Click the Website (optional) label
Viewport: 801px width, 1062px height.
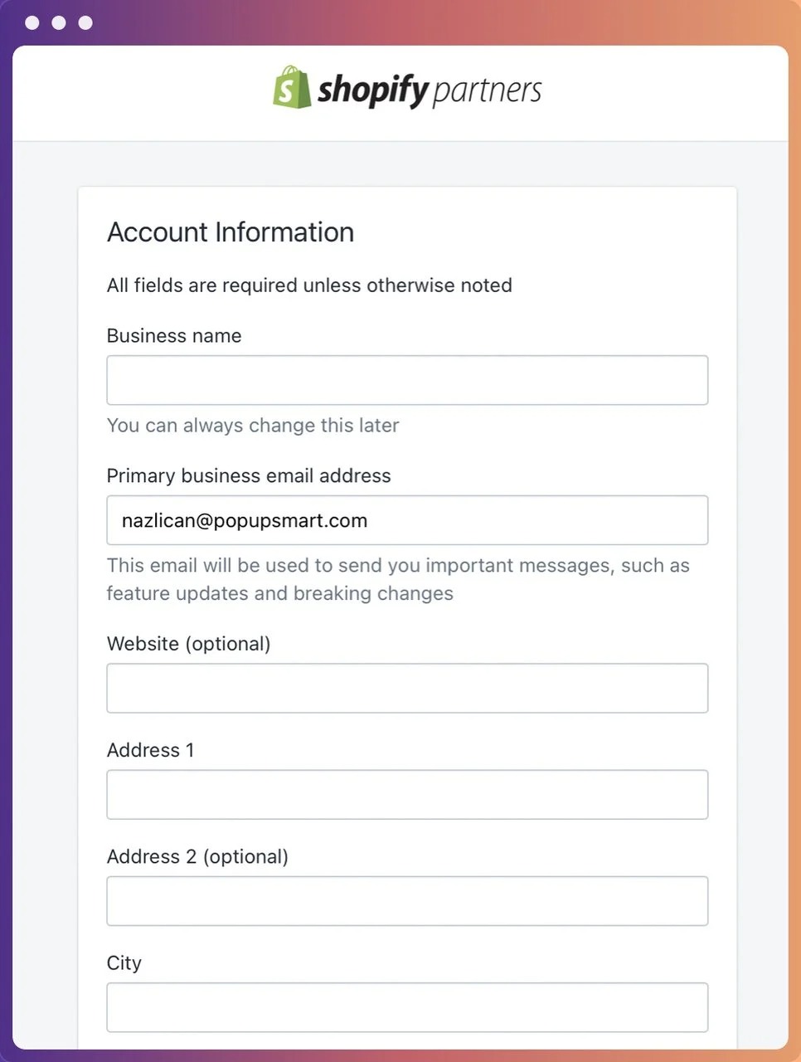click(x=189, y=644)
